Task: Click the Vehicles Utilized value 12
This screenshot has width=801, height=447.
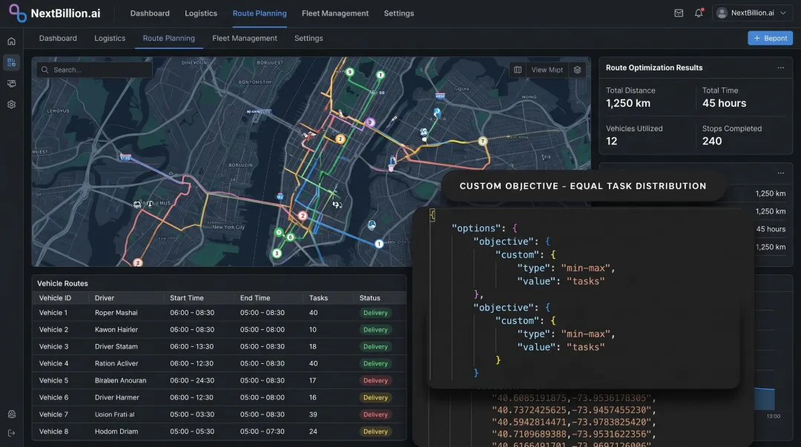Action: [611, 141]
